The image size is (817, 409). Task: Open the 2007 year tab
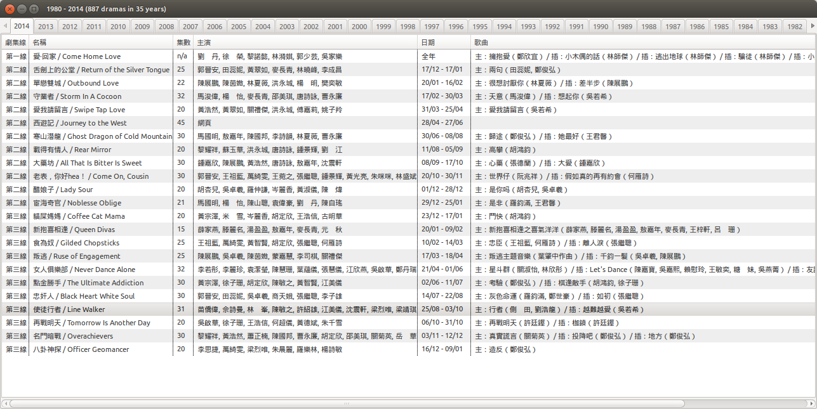click(x=190, y=27)
